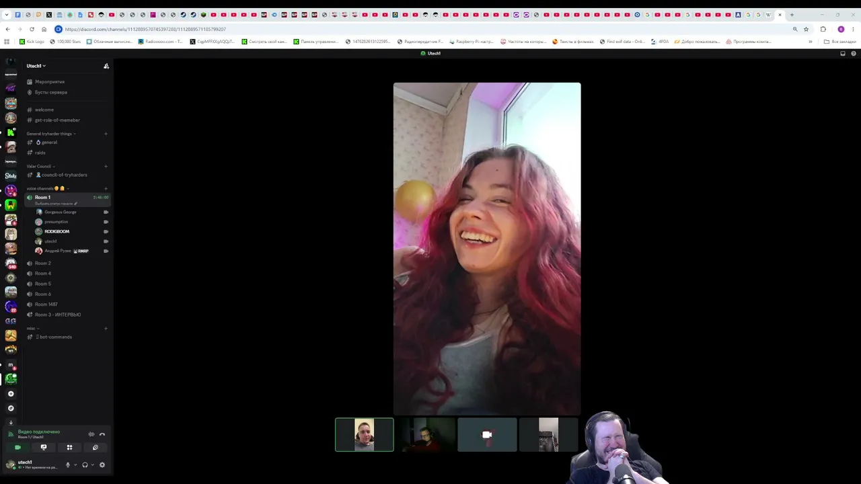Mute the microphone in user panel

(x=67, y=465)
